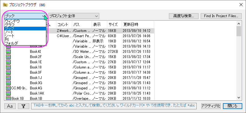
Task: Choose the highlighted ブック list option
Action: pyautogui.click(x=25, y=29)
